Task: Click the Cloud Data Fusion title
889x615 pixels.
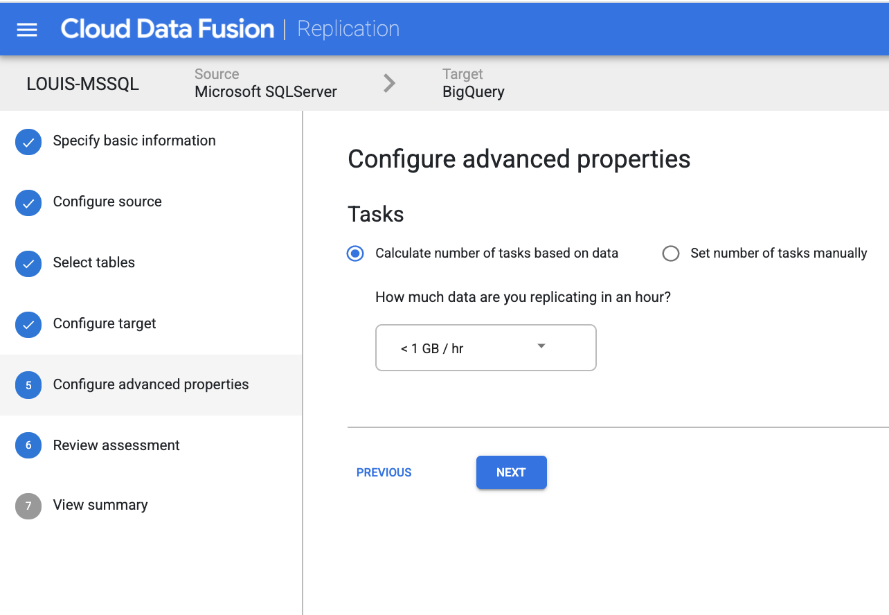Action: [168, 28]
